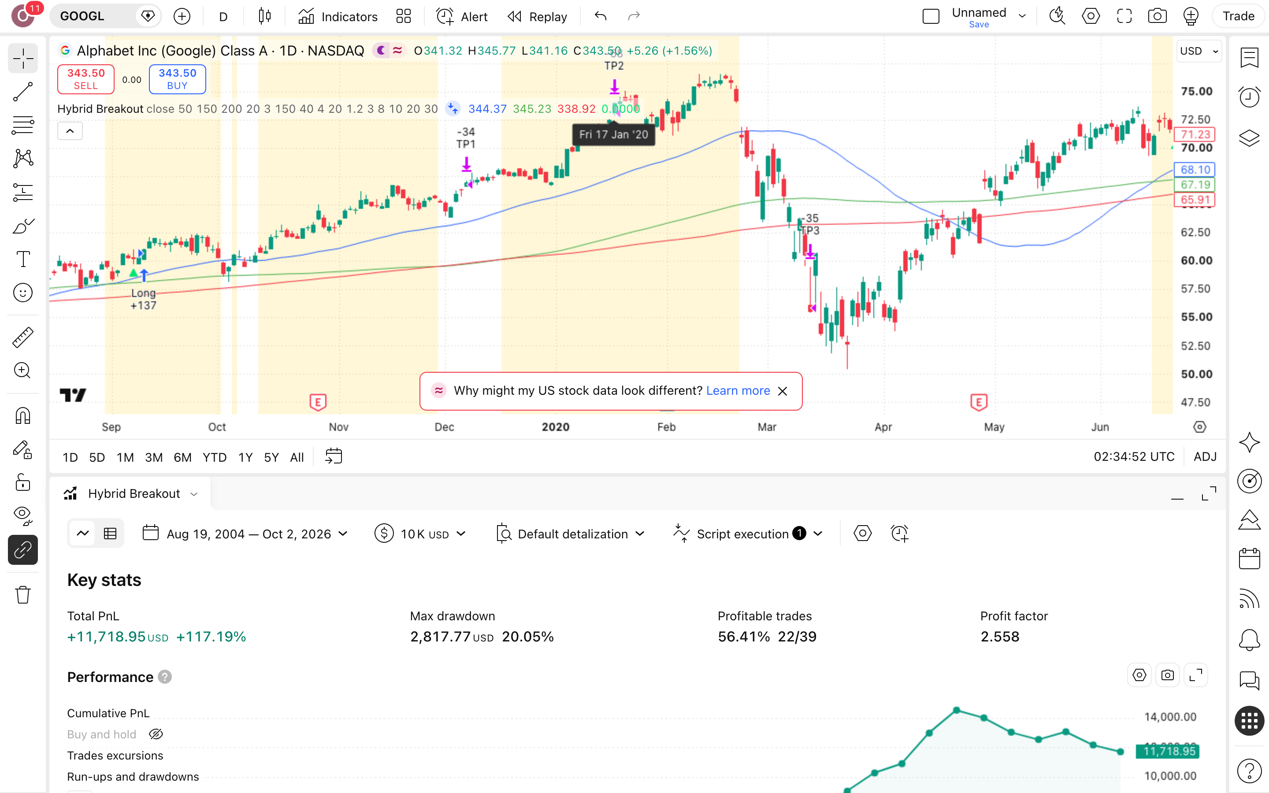Select the 5Y time range
The width and height of the screenshot is (1269, 793).
point(271,457)
